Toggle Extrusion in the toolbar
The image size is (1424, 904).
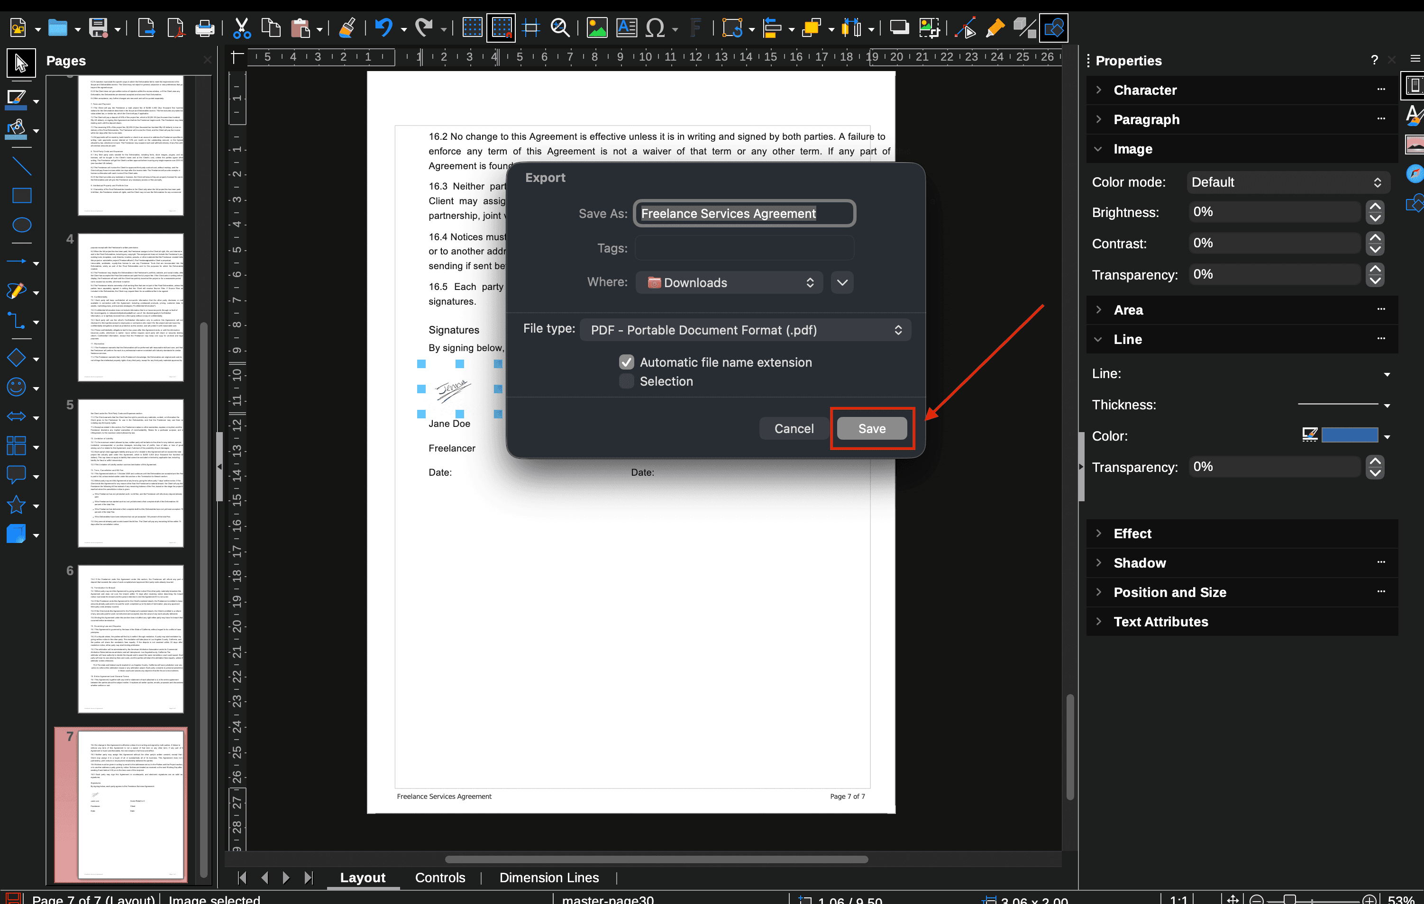tap(1024, 28)
